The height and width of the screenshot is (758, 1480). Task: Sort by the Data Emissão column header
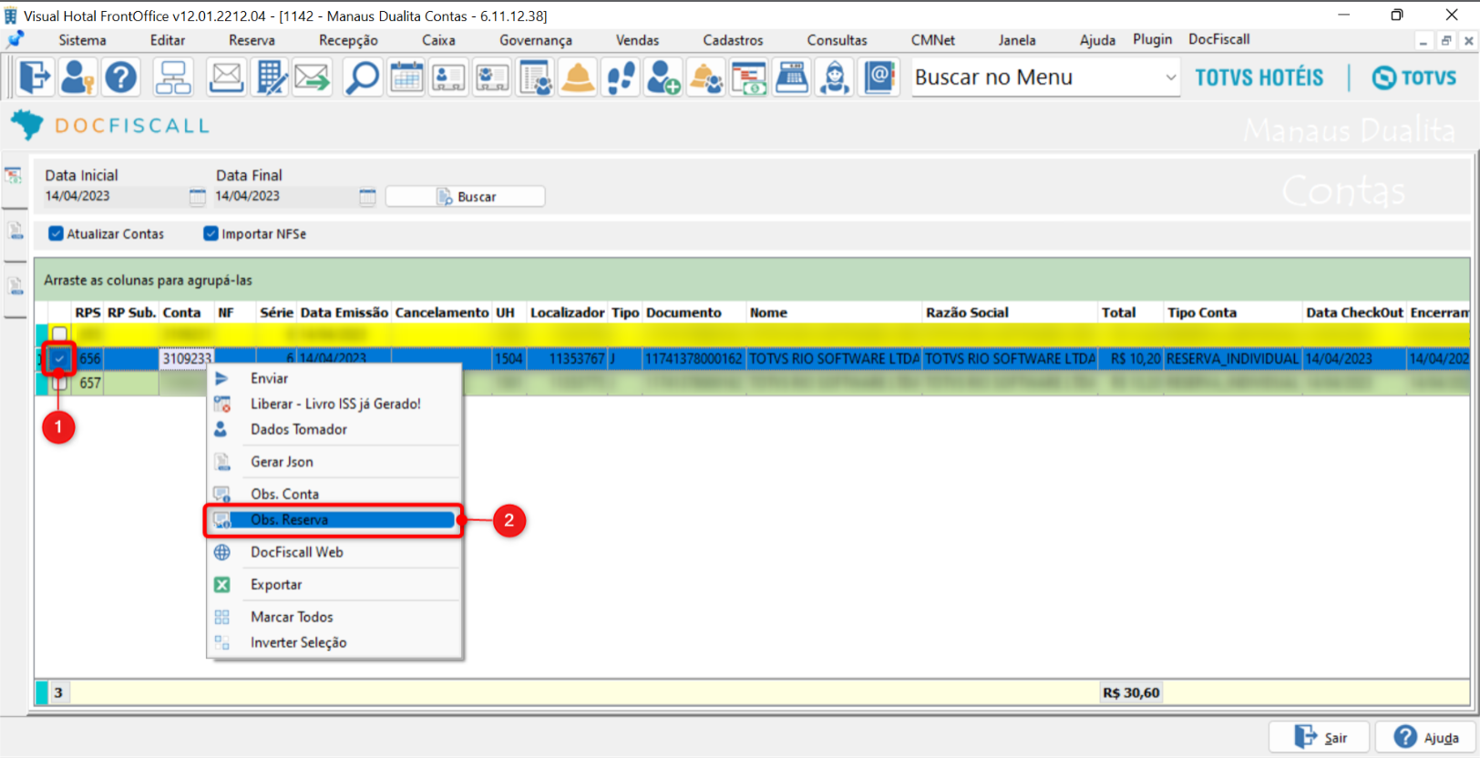pos(344,312)
